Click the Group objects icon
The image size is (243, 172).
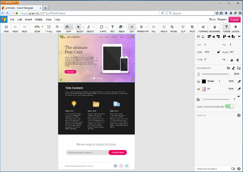[164, 27]
